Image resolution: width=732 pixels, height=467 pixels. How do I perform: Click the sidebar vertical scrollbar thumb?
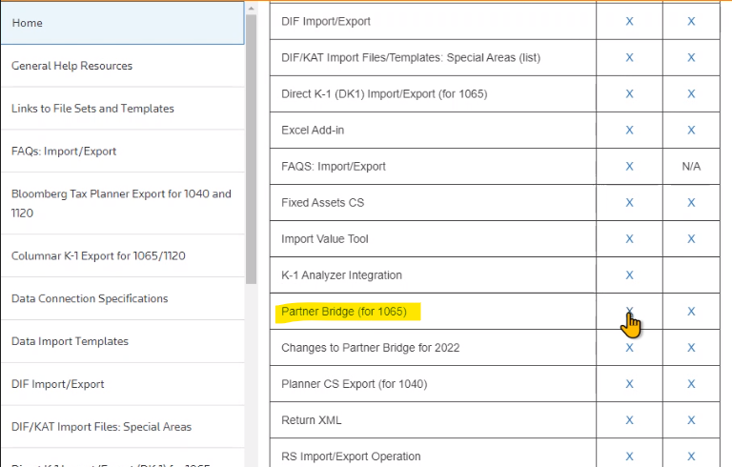252,150
